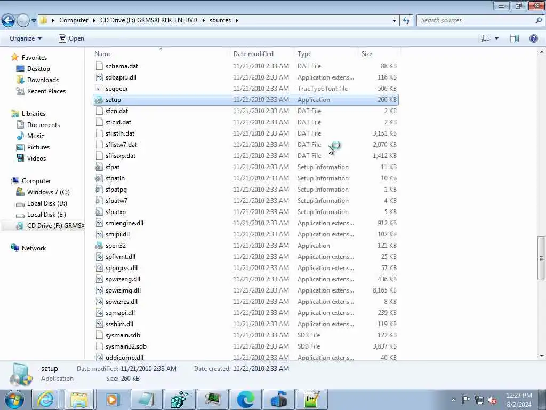This screenshot has height=410, width=546.
Task: Click CD Drive (F:) breadcrumb segment
Action: tap(149, 20)
